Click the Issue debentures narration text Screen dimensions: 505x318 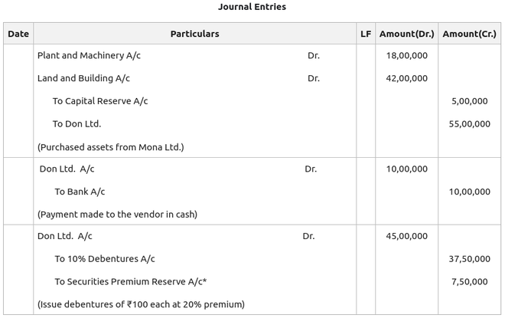point(141,304)
